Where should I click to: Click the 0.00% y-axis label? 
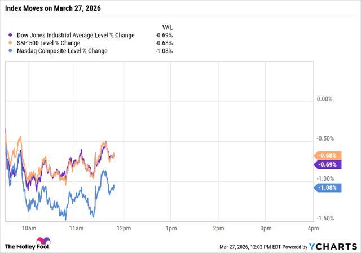[325, 99]
